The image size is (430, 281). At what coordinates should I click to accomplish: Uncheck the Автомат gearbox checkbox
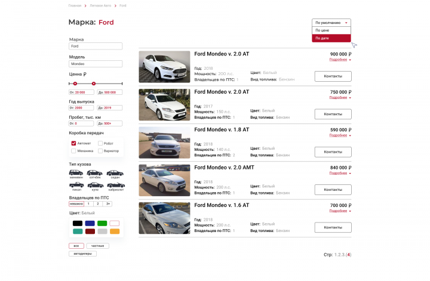click(73, 143)
